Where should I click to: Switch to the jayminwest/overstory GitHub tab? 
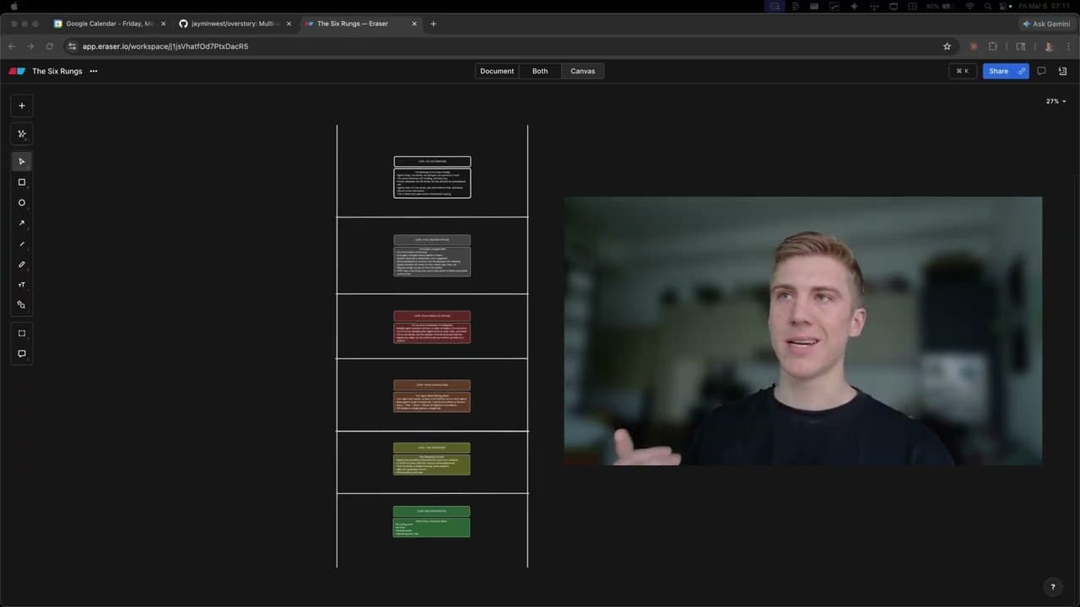229,24
